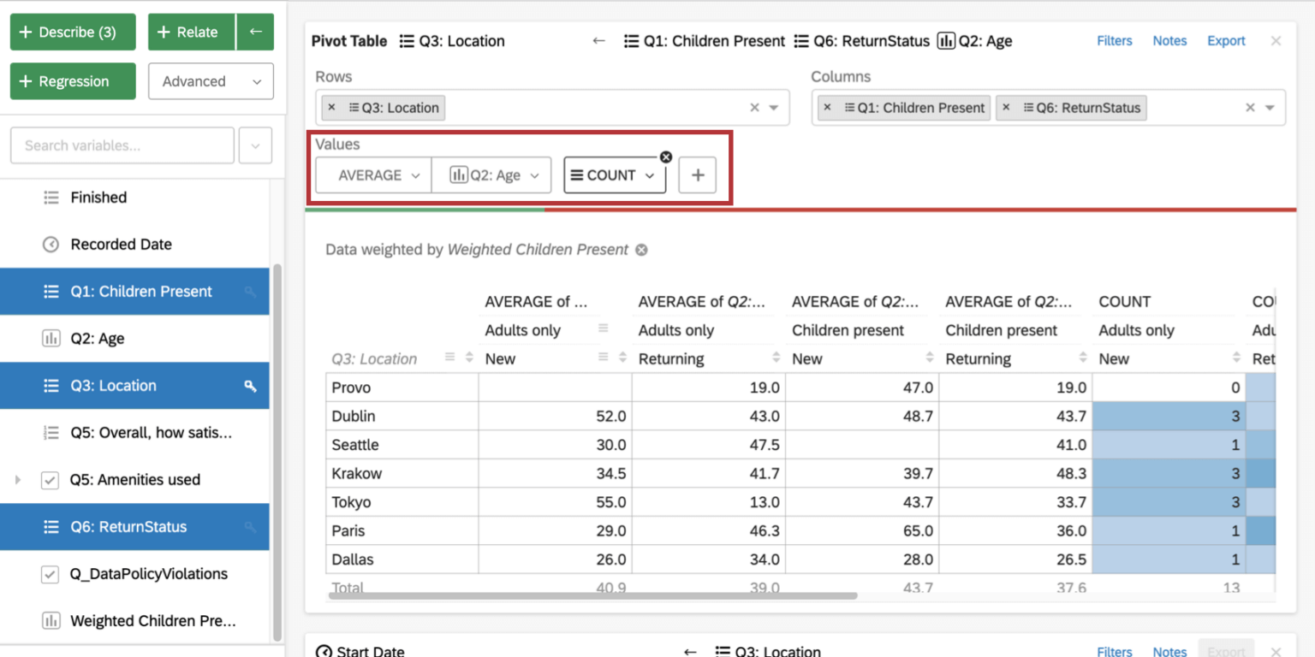Open the AVERAGE aggregation dropdown

[x=372, y=175]
